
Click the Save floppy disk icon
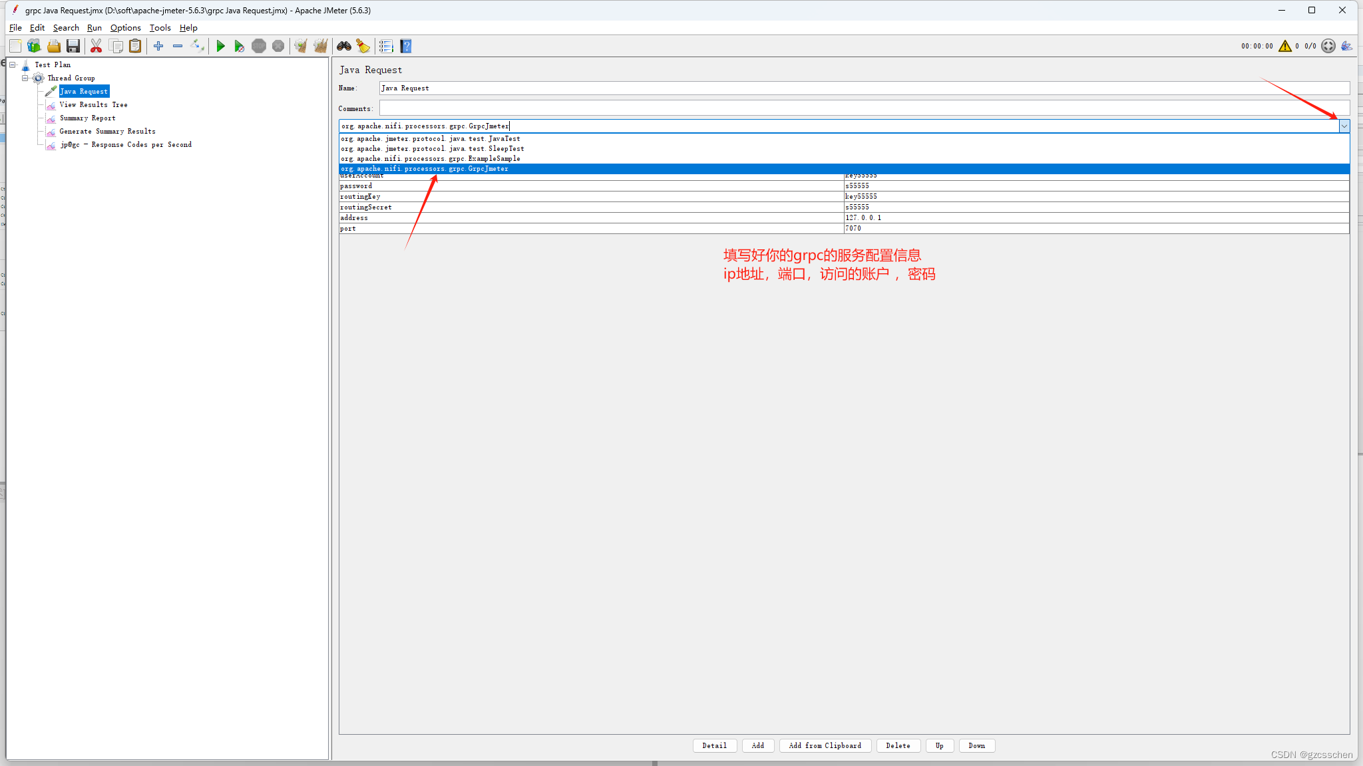point(73,46)
